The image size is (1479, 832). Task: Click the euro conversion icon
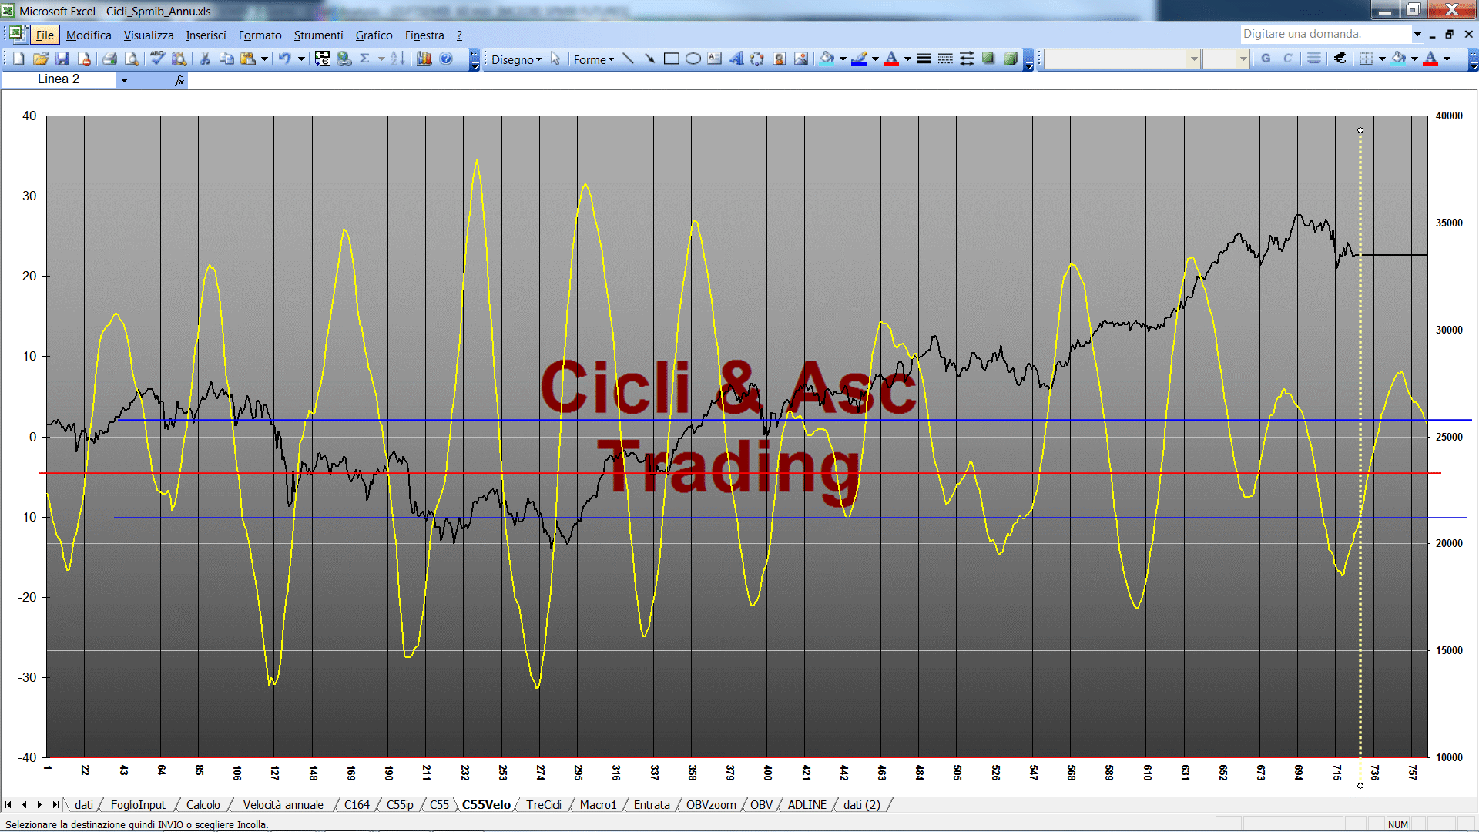pos(323,59)
